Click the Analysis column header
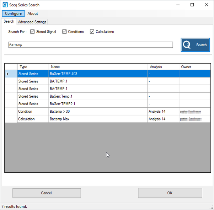Screen dimensions: 214x210 click(163, 67)
